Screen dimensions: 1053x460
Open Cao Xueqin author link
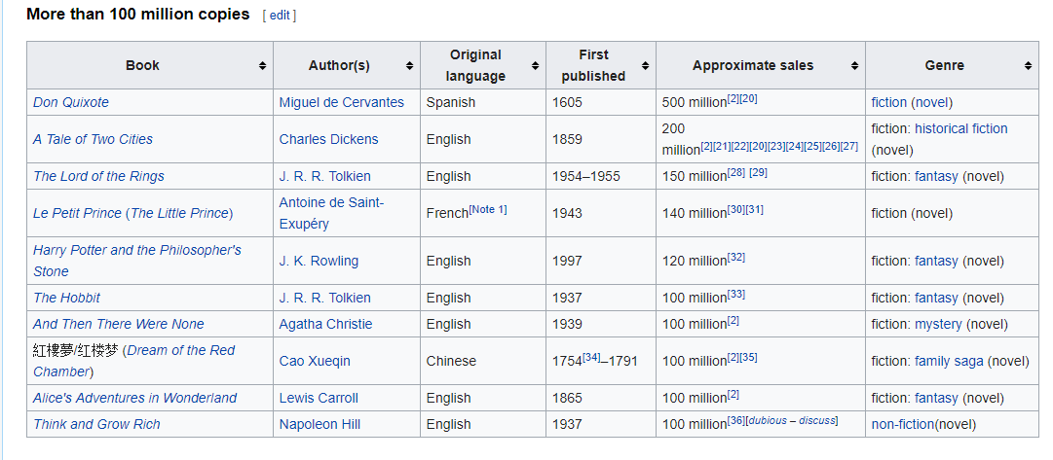(315, 361)
